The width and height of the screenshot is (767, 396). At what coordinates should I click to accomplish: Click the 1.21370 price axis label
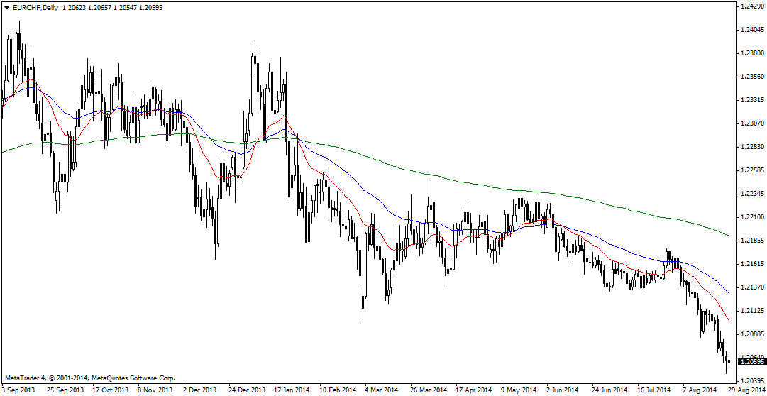[x=751, y=287]
